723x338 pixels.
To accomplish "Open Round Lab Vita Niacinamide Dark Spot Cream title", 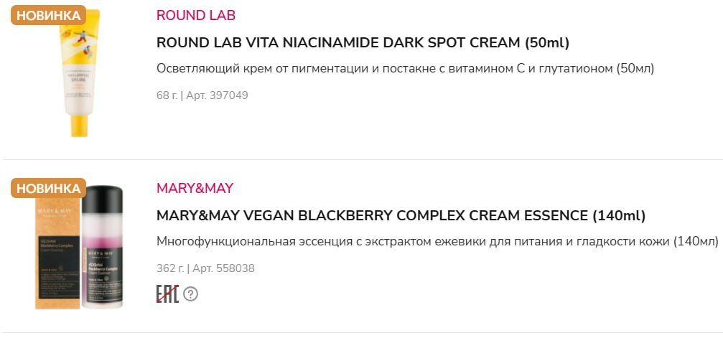I will tap(363, 42).
